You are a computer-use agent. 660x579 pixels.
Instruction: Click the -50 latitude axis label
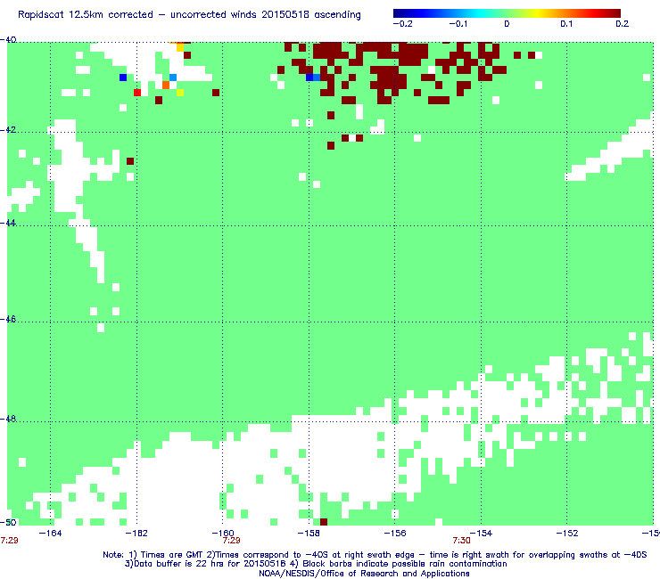(8, 523)
